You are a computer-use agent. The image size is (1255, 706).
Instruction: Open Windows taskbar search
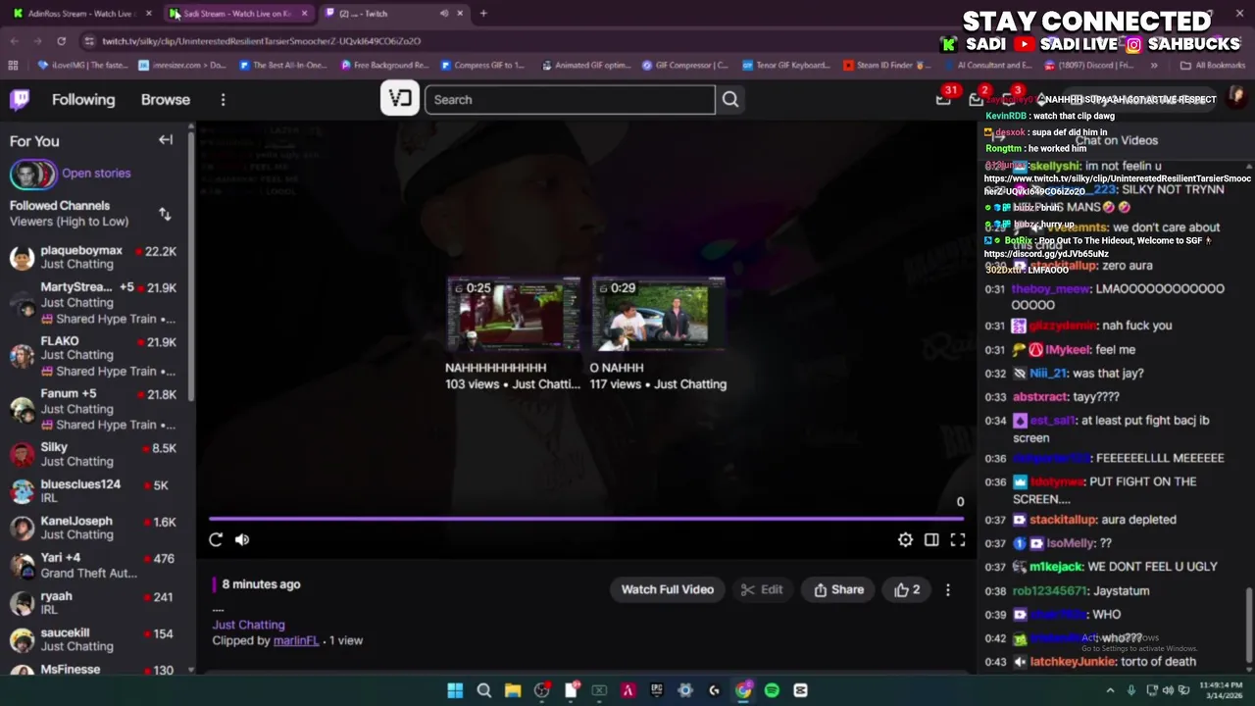[x=483, y=690]
